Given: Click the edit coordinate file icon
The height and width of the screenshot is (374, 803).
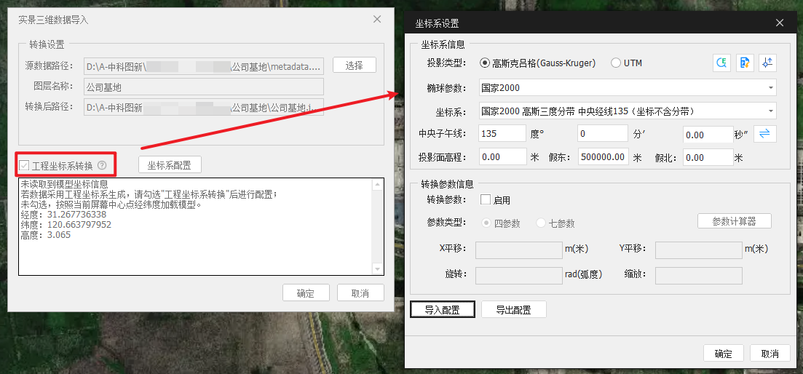Looking at the screenshot, I should 744,63.
